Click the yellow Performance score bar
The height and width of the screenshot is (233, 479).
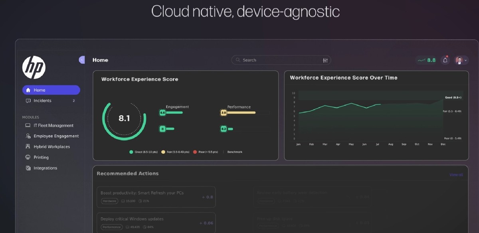coord(241,113)
